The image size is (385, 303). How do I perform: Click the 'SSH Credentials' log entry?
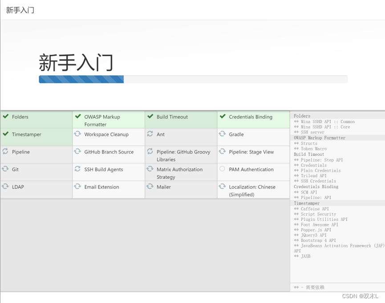click(315, 181)
